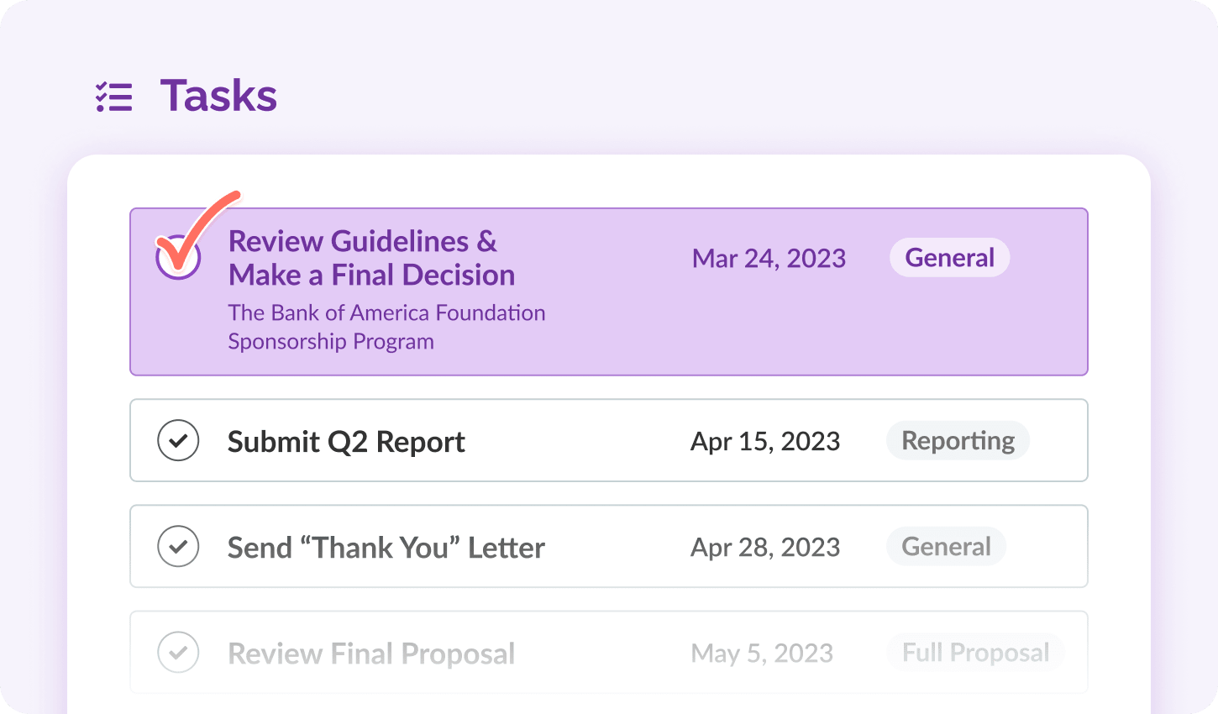Click the Apr 15, 2023 due date
Image resolution: width=1218 pixels, height=714 pixels.
(765, 441)
